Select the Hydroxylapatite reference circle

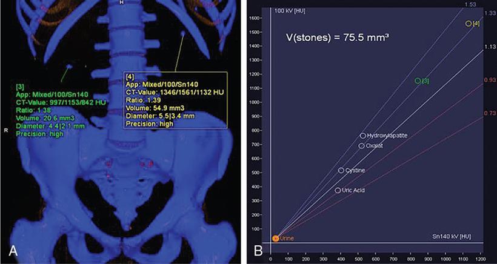tap(363, 136)
